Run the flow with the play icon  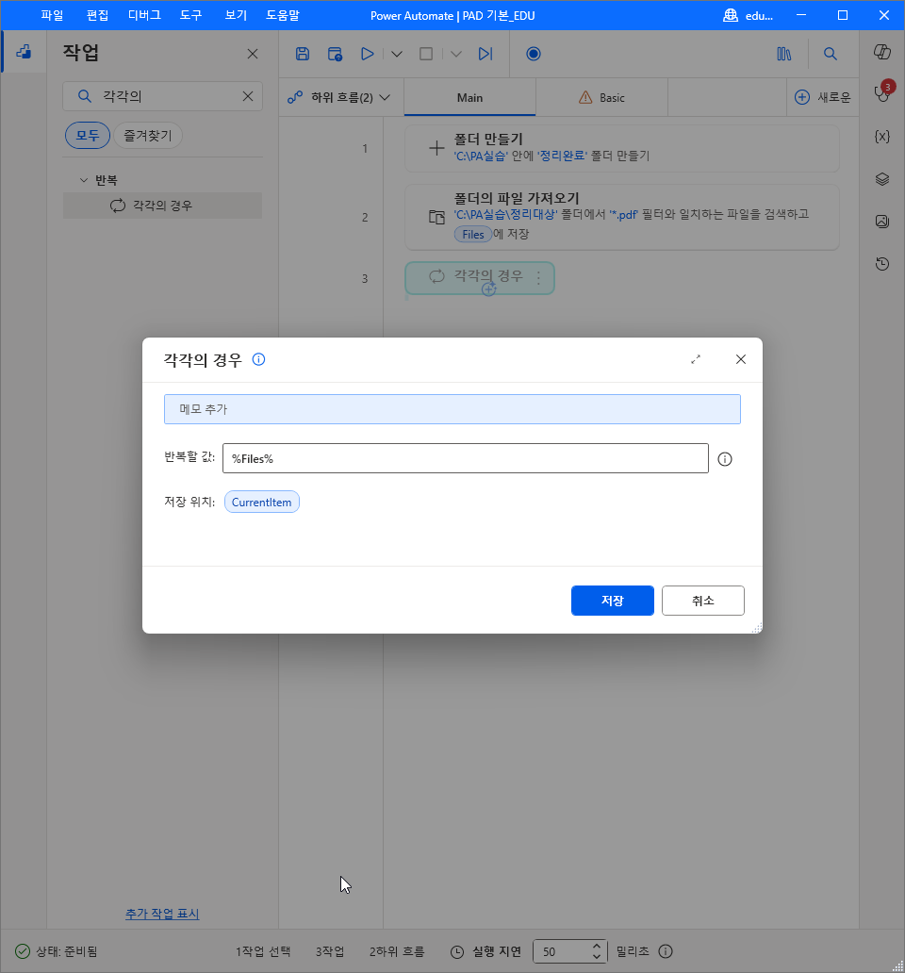[x=368, y=54]
